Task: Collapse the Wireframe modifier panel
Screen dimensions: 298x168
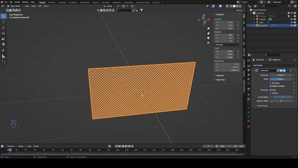Action: point(254,70)
